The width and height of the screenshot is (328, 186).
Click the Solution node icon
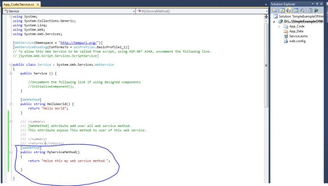[x=276, y=16]
